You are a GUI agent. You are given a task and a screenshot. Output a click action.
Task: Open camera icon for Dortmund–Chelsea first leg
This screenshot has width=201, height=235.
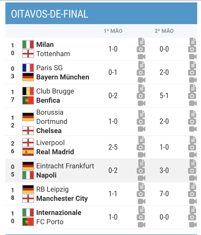pyautogui.click(x=141, y=121)
